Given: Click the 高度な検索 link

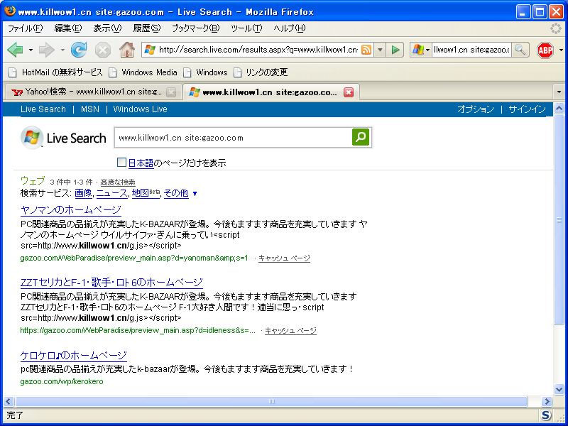Looking at the screenshot, I should pos(118,182).
